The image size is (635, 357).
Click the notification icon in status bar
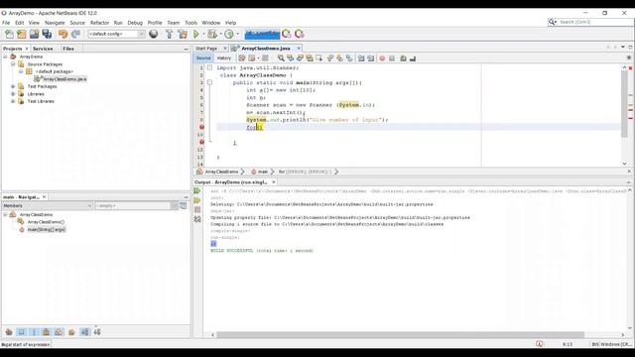540,344
